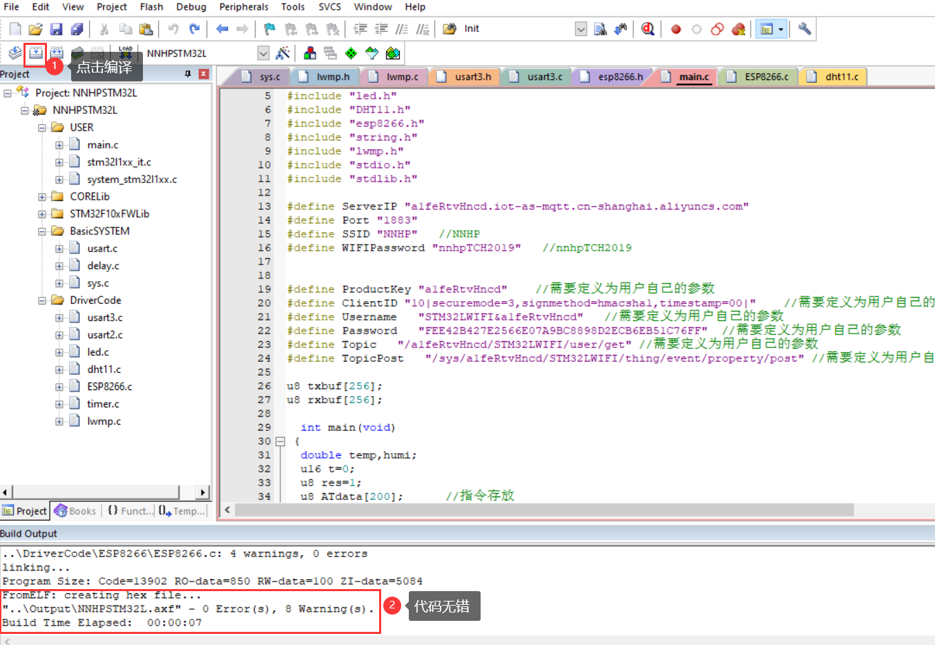935x645 pixels.
Task: Open the Books tab in the bottom panel
Action: pos(75,511)
